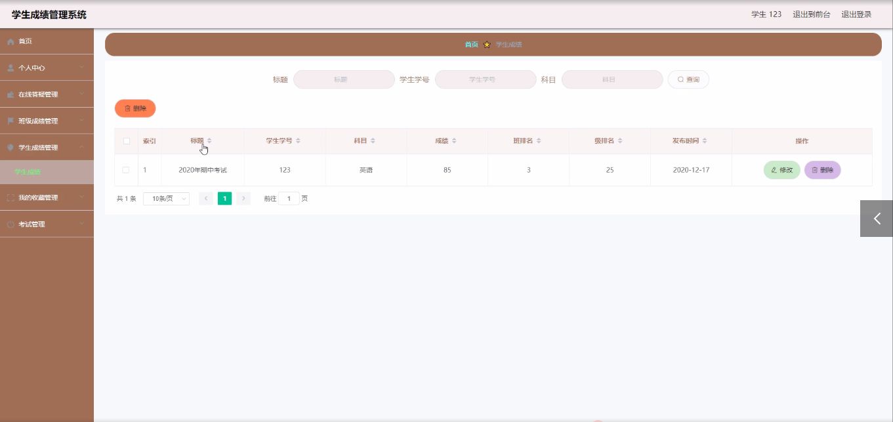Click the person icon beside 个人中心
The width and height of the screenshot is (893, 422).
(x=10, y=68)
